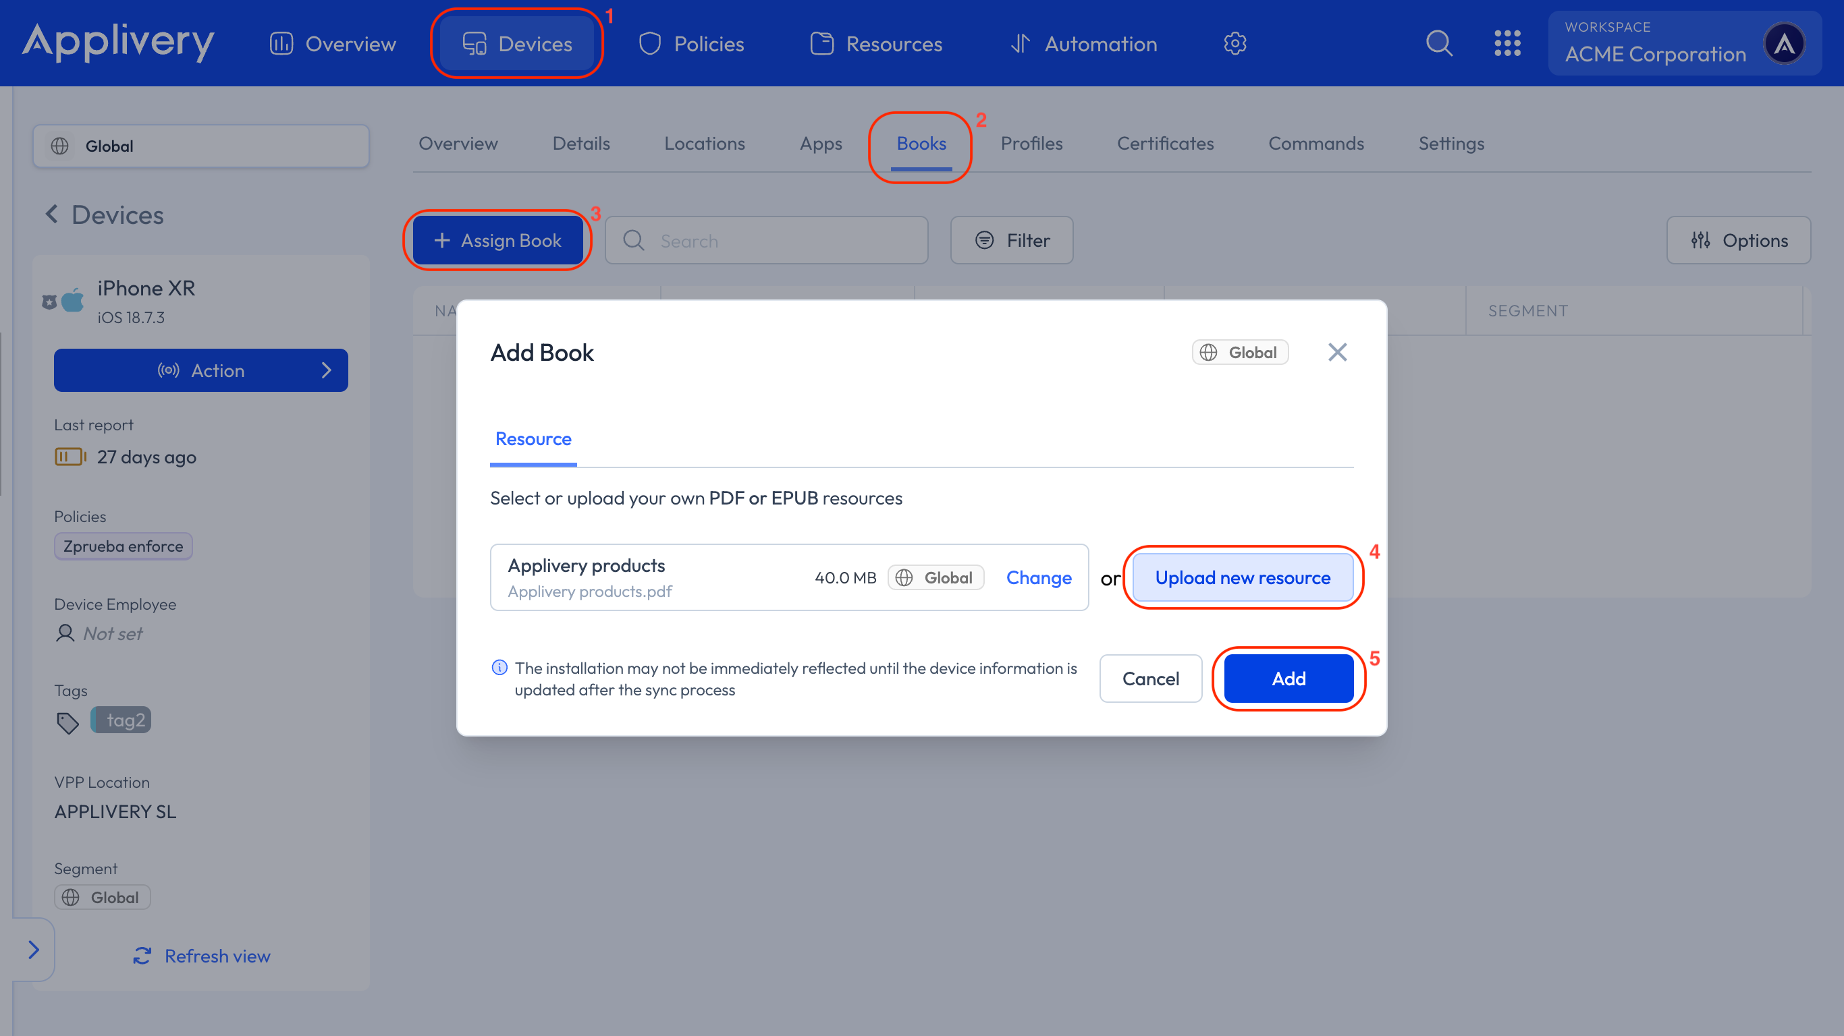
Task: Click the search magnifier in the top bar
Action: click(x=1440, y=43)
